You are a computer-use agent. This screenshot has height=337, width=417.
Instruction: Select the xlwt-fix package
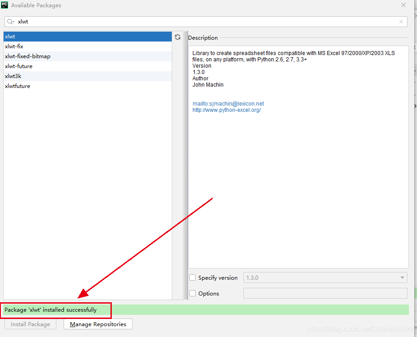tap(87, 46)
